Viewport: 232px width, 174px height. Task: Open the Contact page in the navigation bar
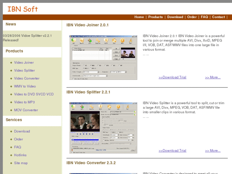(218, 17)
